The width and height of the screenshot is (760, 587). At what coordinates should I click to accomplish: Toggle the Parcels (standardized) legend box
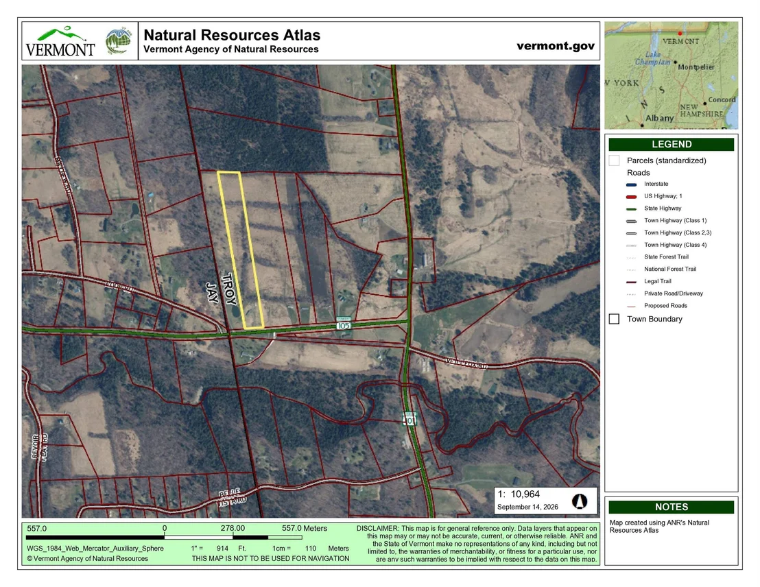pyautogui.click(x=614, y=160)
